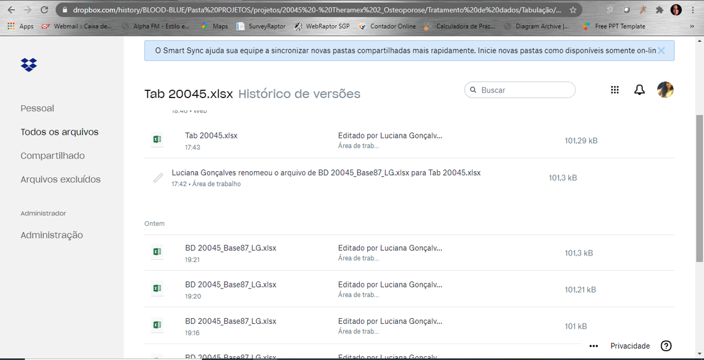
Task: Open notifications via the bell icon
Action: tap(639, 90)
